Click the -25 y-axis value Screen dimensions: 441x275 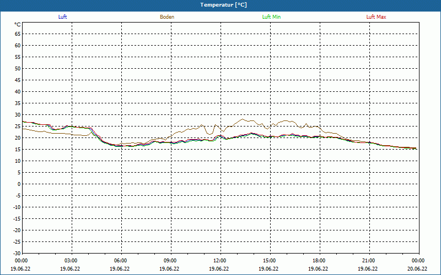(x=17, y=242)
